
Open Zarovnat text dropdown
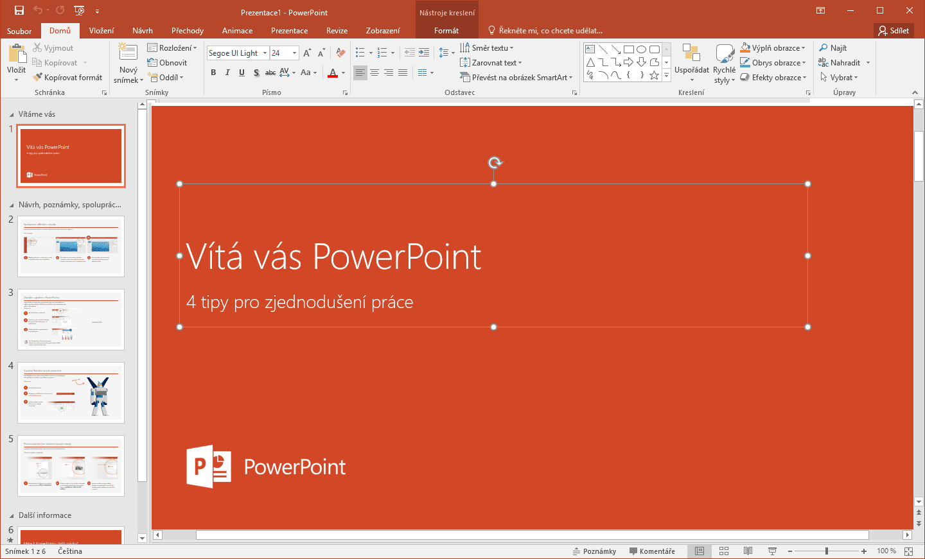(x=491, y=62)
